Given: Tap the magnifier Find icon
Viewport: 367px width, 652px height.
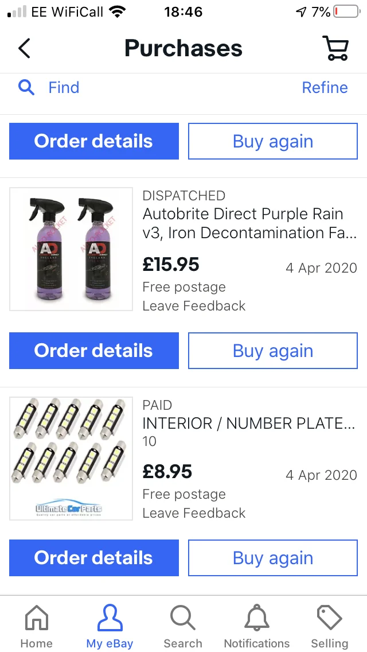Looking at the screenshot, I should 26,88.
